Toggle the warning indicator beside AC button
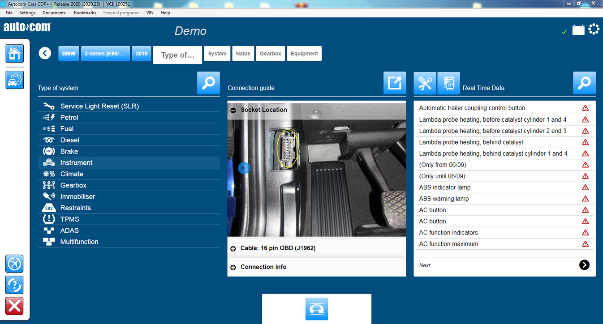This screenshot has height=324, width=603. [586, 210]
